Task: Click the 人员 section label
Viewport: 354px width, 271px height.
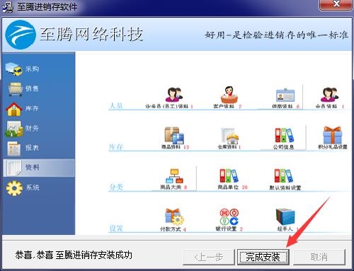Action: click(x=116, y=105)
